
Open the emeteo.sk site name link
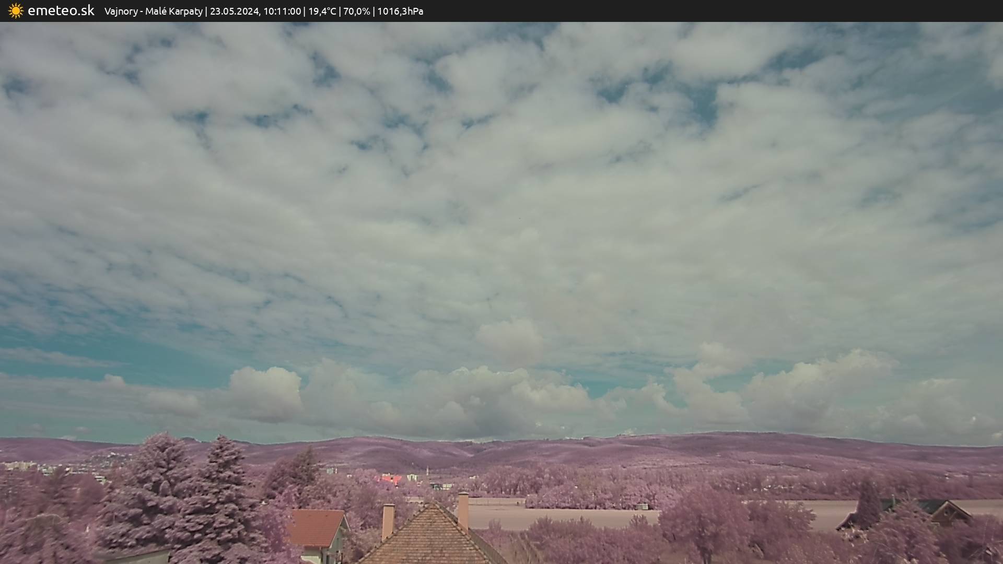coord(61,11)
